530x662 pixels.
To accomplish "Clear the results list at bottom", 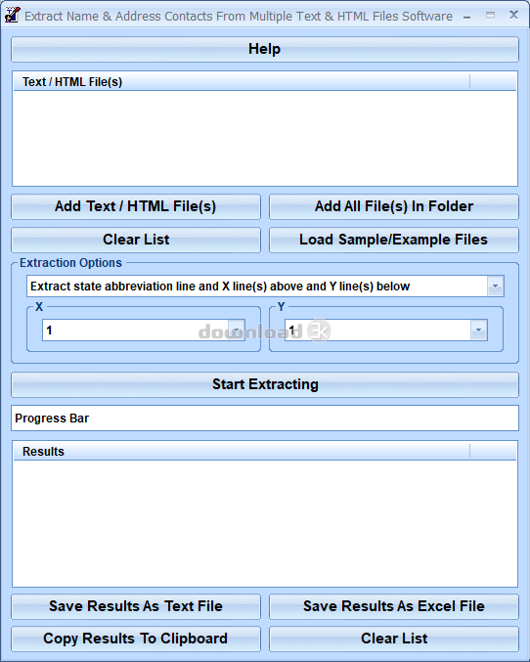I will tap(394, 639).
